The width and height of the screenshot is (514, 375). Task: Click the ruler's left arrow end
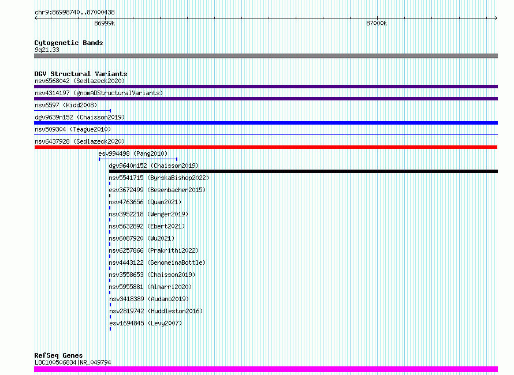coord(36,18)
